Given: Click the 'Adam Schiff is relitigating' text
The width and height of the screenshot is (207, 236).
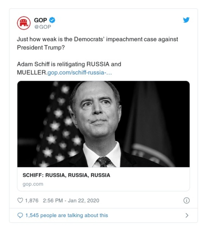Looking at the screenshot, I should click(x=69, y=64).
